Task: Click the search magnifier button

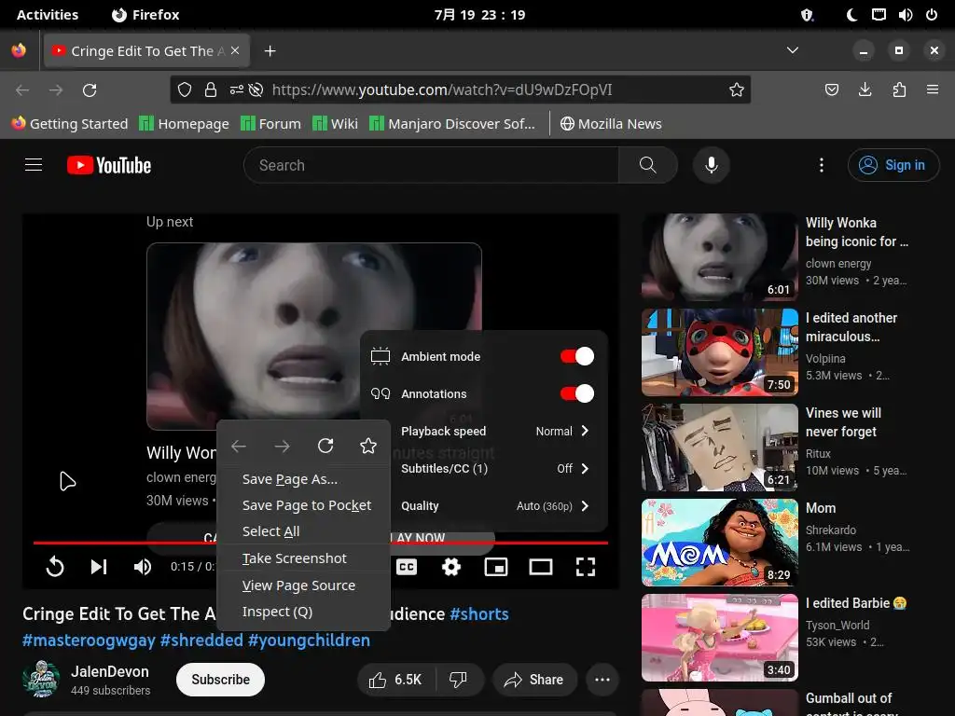Action: [647, 165]
